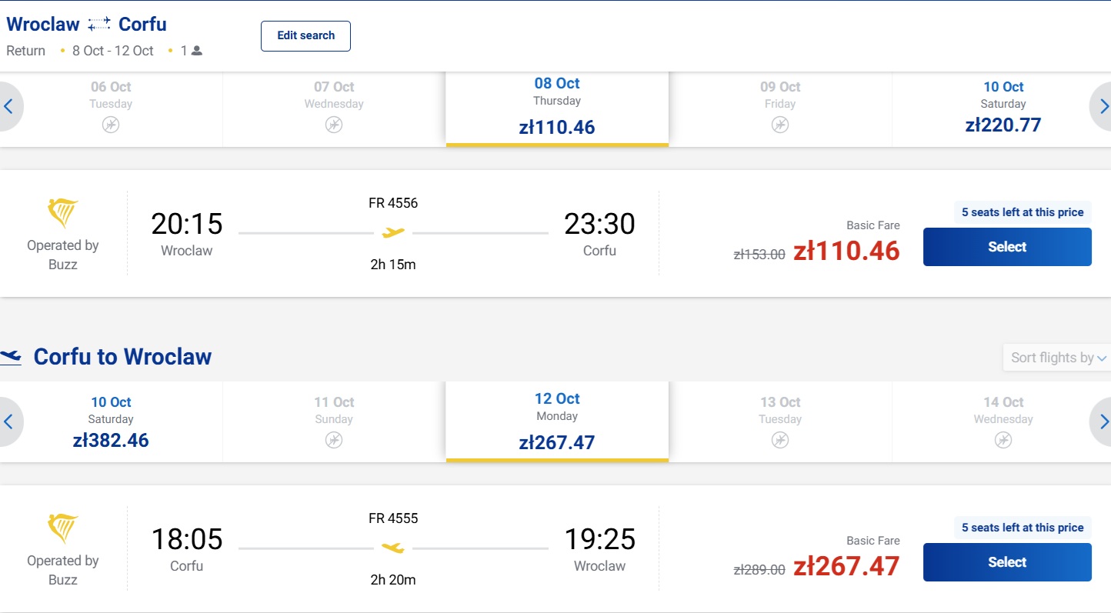The width and height of the screenshot is (1111, 613).
Task: Click the yellow plane icon on FR 4556
Action: [393, 232]
